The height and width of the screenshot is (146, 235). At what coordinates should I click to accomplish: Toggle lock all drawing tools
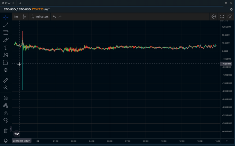coord(6,113)
